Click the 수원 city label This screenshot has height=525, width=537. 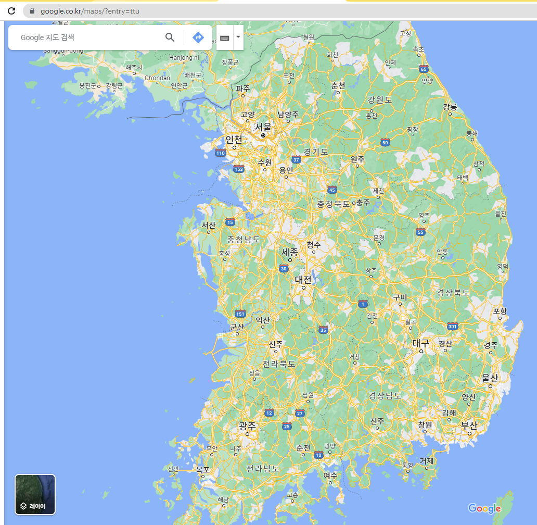click(x=265, y=162)
